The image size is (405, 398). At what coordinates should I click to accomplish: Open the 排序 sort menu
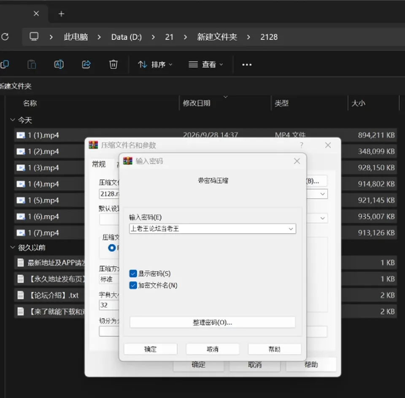(155, 64)
